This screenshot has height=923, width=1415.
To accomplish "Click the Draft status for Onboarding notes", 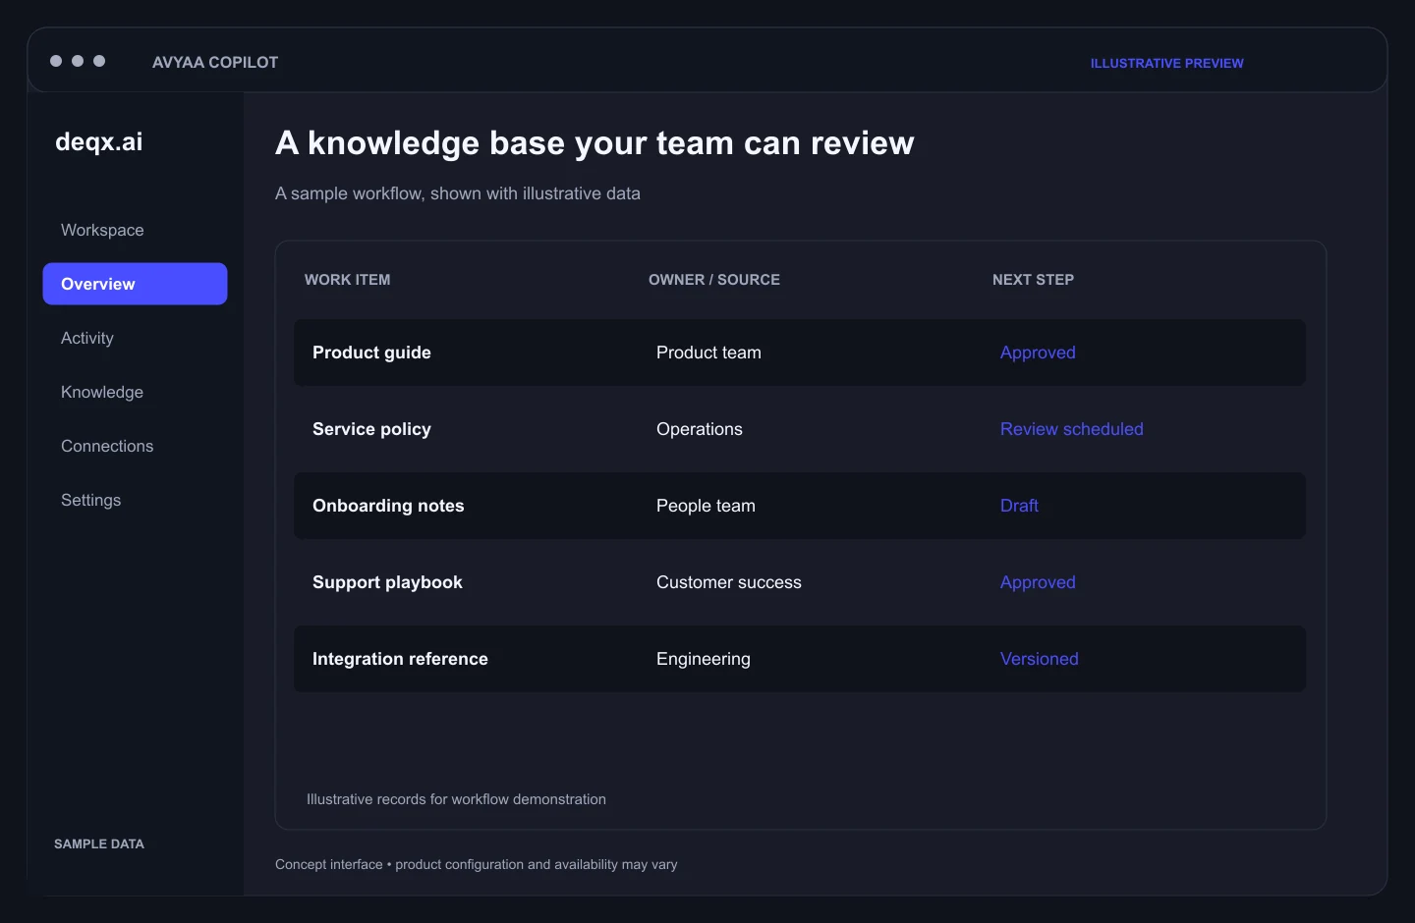I will point(1019,506).
